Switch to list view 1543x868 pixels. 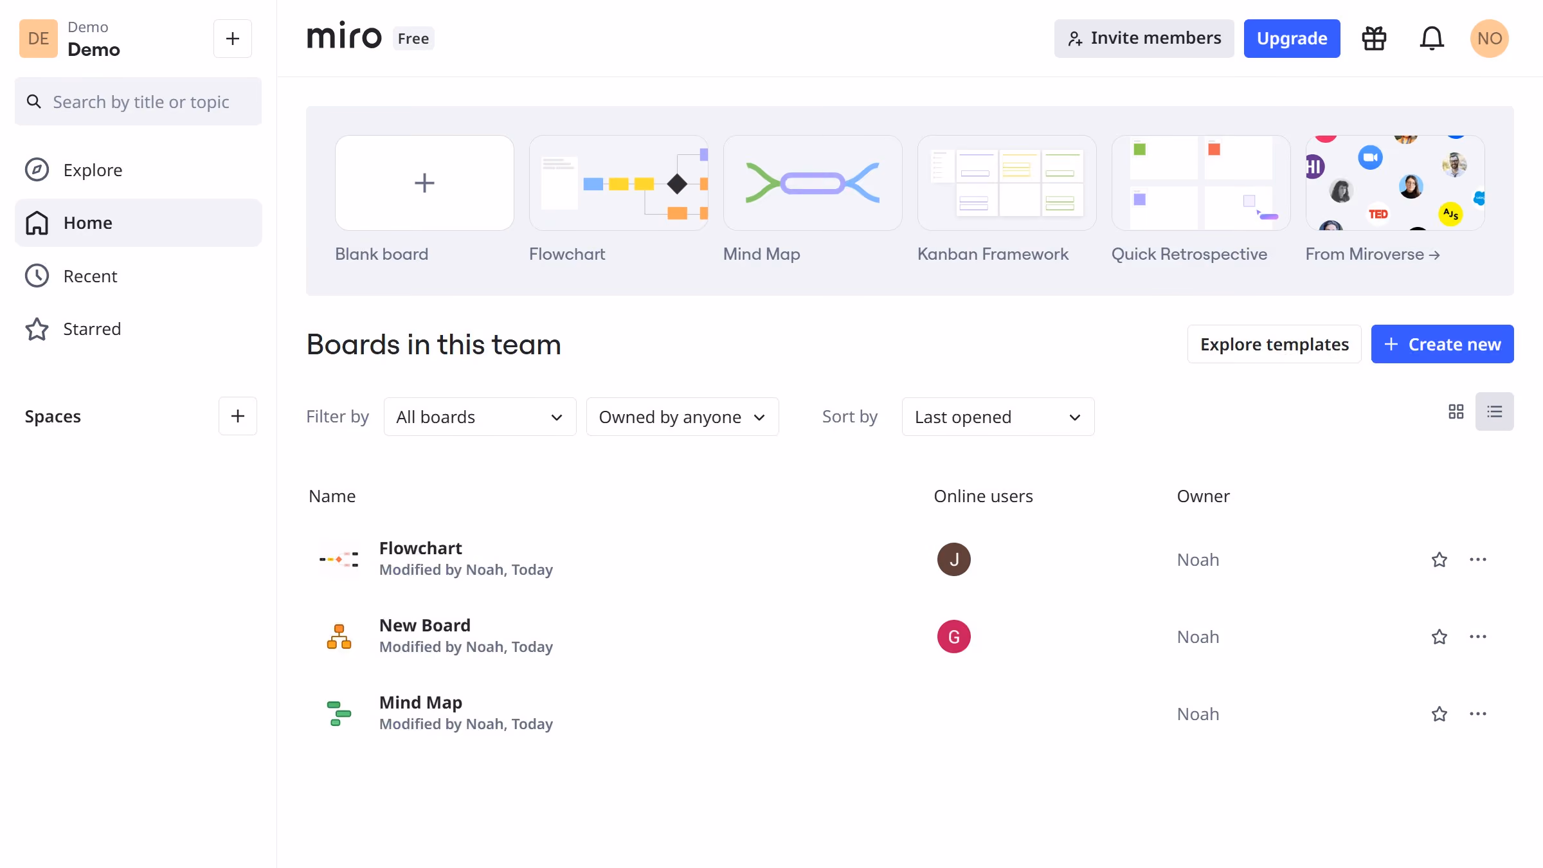coord(1495,411)
